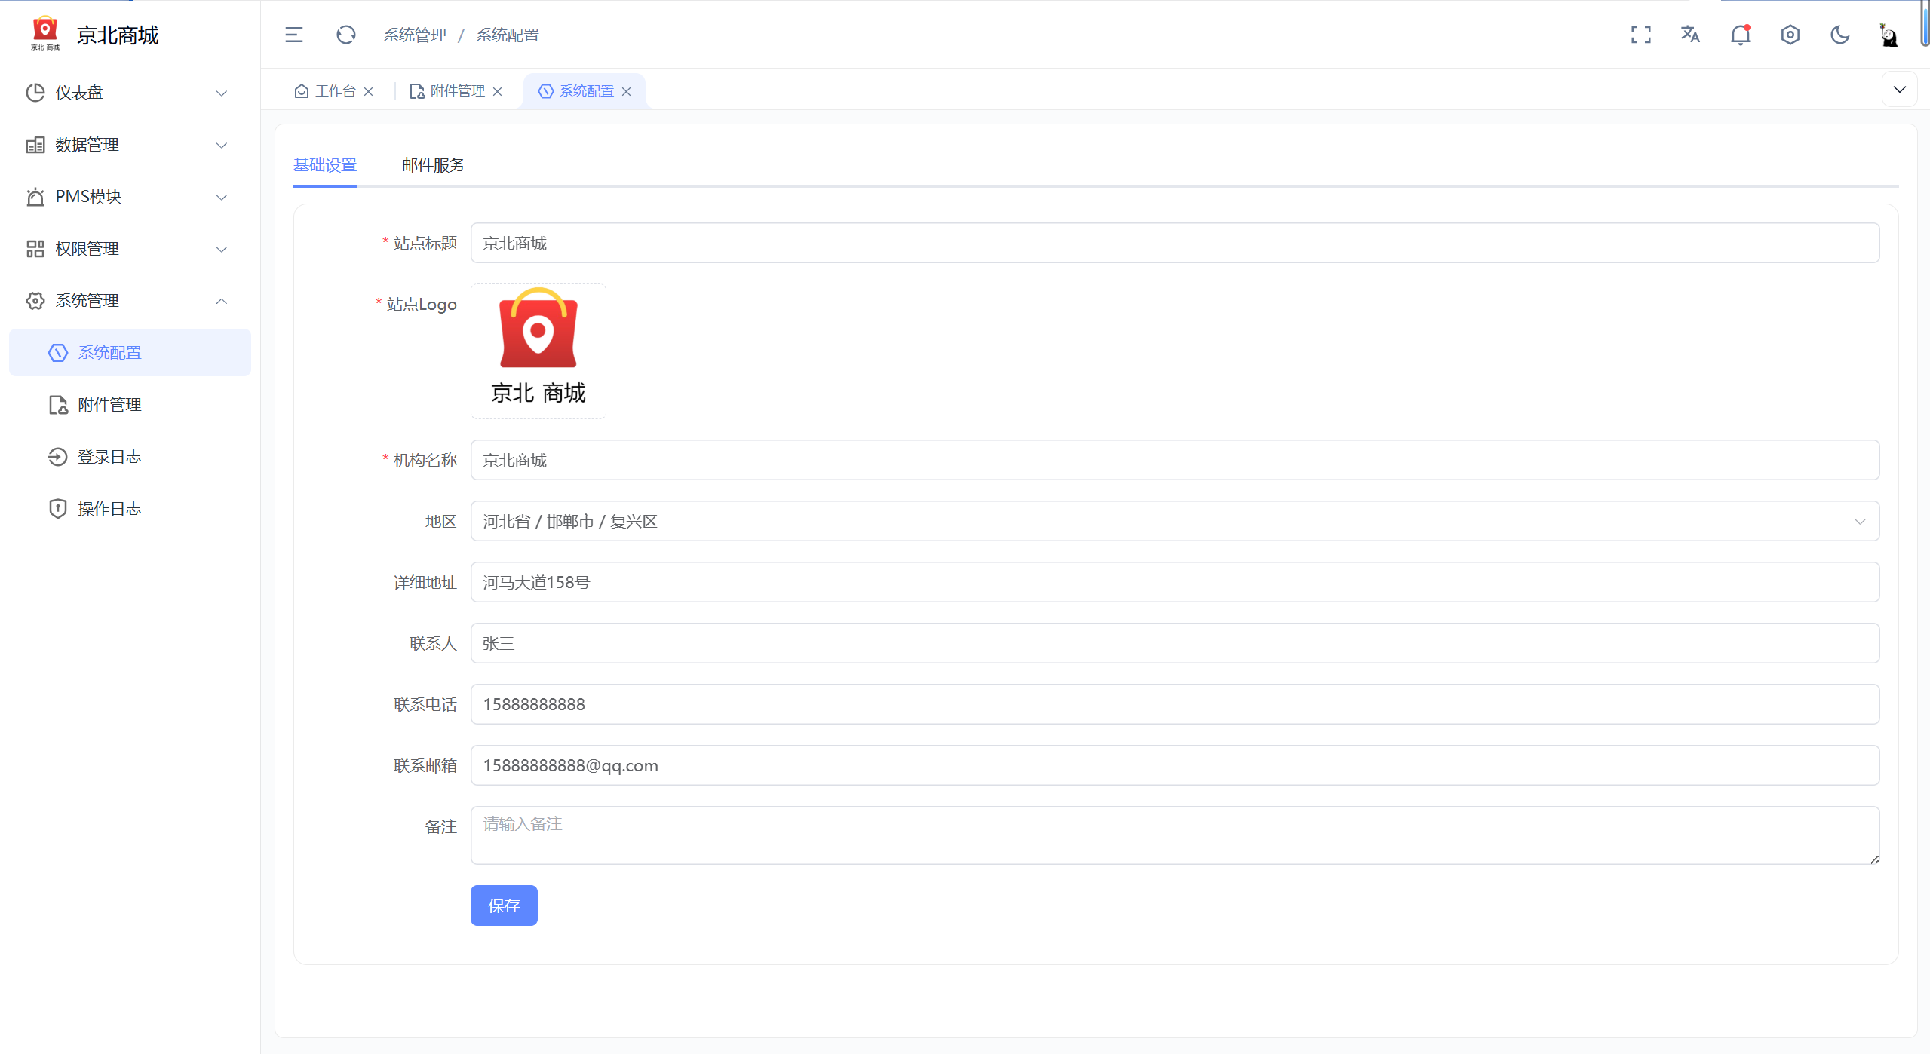Toggle dark mode with the moon icon
The width and height of the screenshot is (1930, 1054).
click(1839, 35)
